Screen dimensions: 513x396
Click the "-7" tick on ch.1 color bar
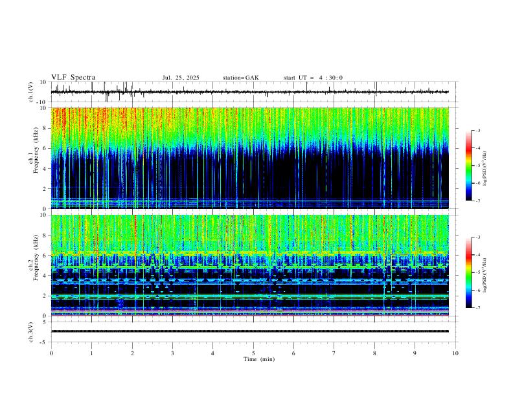pos(477,201)
